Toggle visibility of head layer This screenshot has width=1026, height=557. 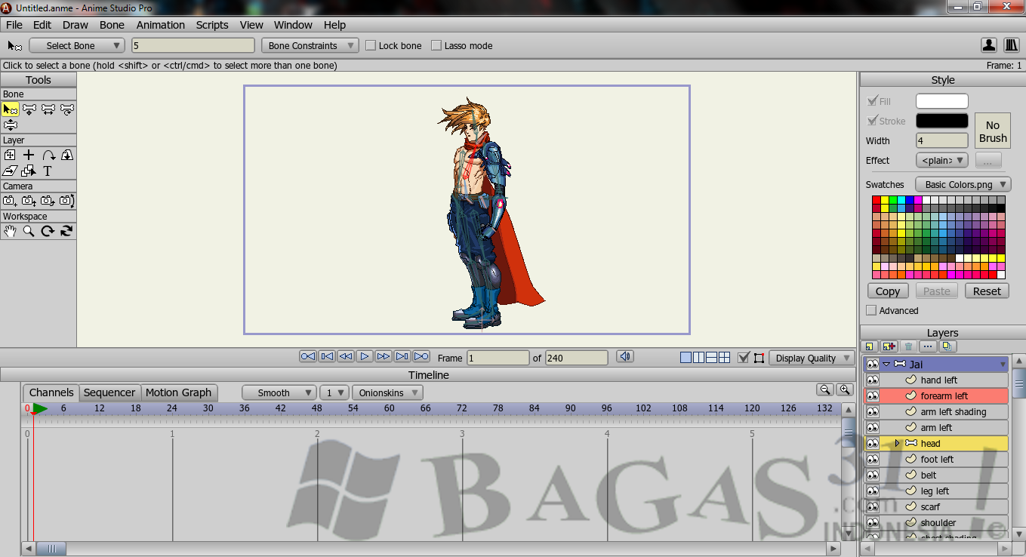(x=873, y=444)
